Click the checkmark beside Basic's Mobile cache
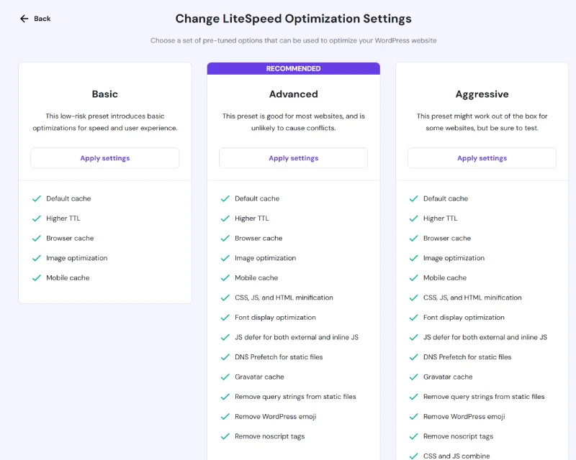The image size is (576, 460). 37,277
